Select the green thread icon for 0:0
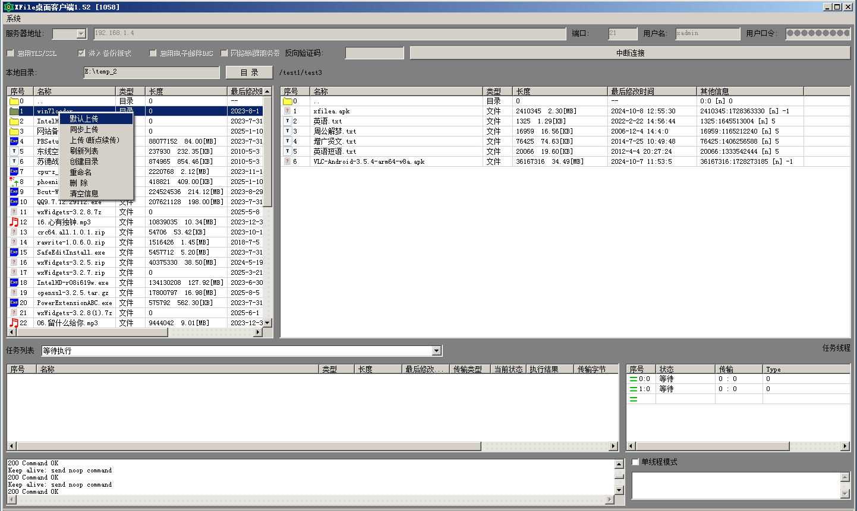857x511 pixels. [x=634, y=379]
